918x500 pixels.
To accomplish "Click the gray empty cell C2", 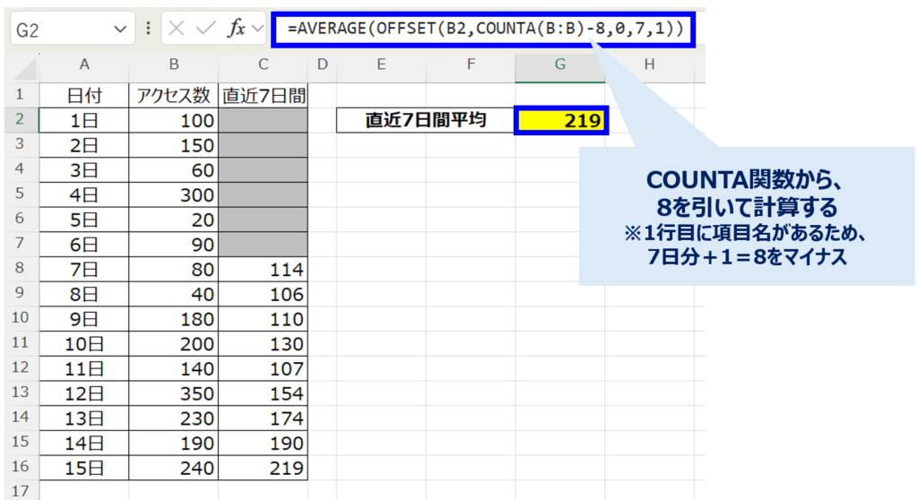I will [x=264, y=120].
